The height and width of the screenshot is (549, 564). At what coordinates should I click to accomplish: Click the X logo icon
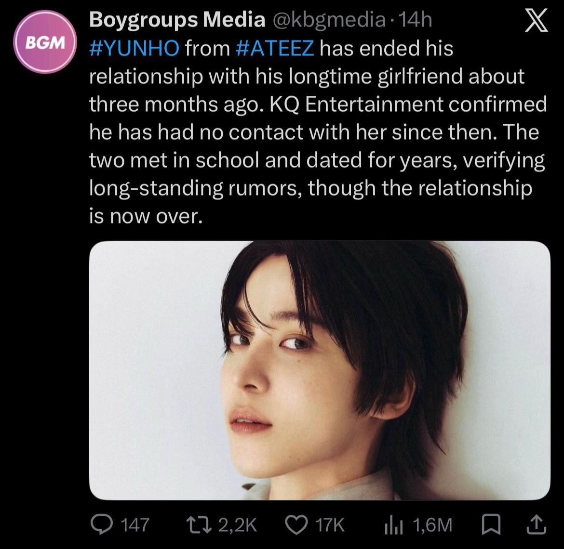536,21
